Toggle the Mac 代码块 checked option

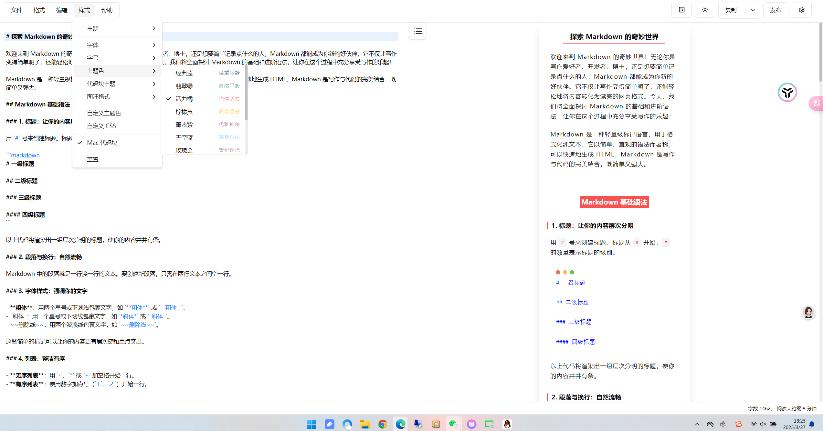click(117, 143)
